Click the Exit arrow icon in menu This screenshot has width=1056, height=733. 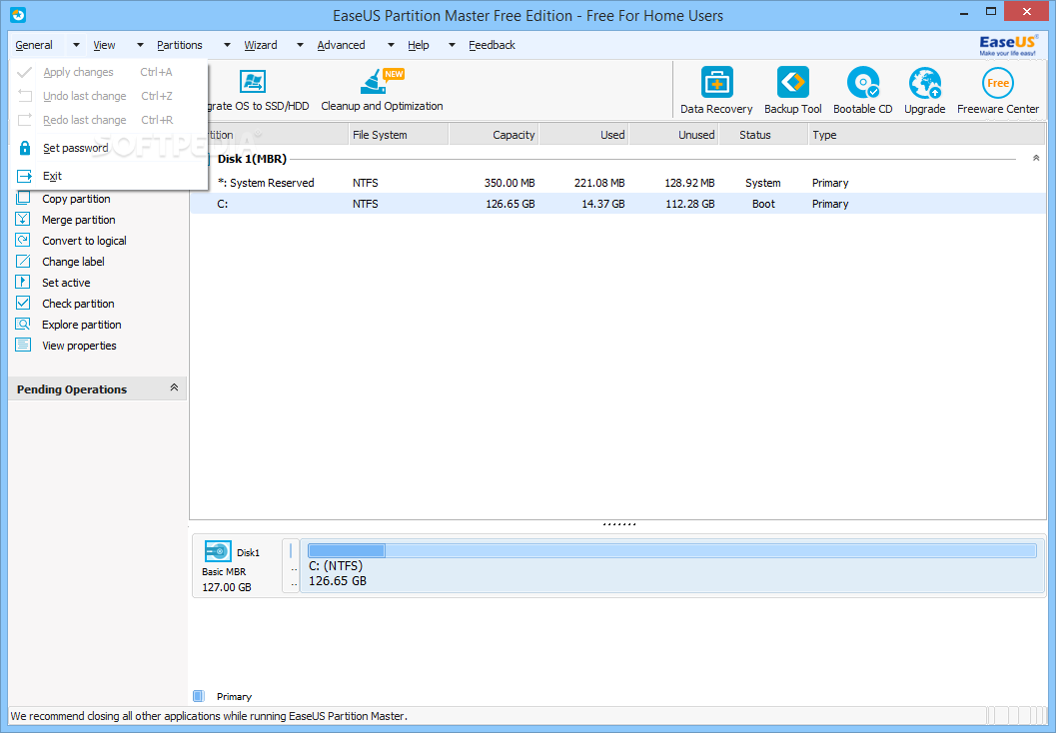24,177
